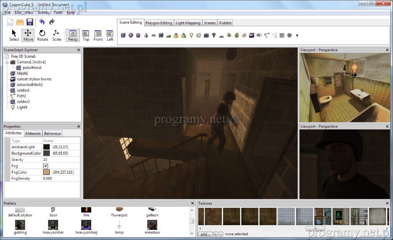Open the Scenes menu
The height and width of the screenshot is (240, 393).
pos(43,13)
